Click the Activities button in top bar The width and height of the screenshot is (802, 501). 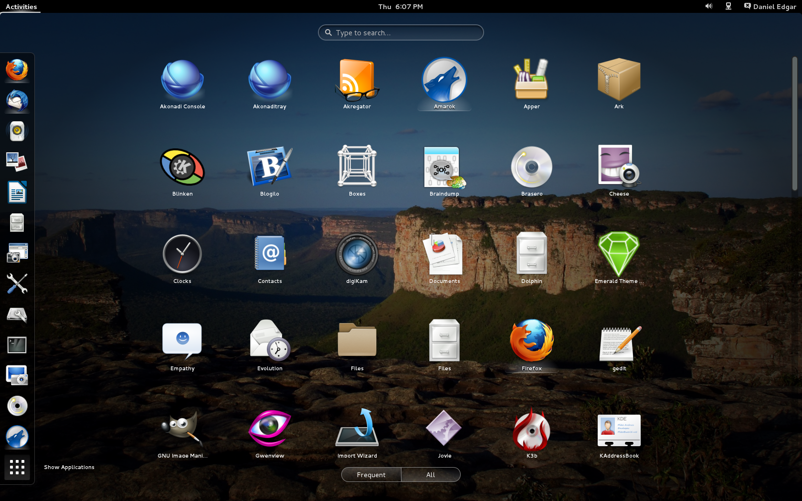click(x=21, y=7)
